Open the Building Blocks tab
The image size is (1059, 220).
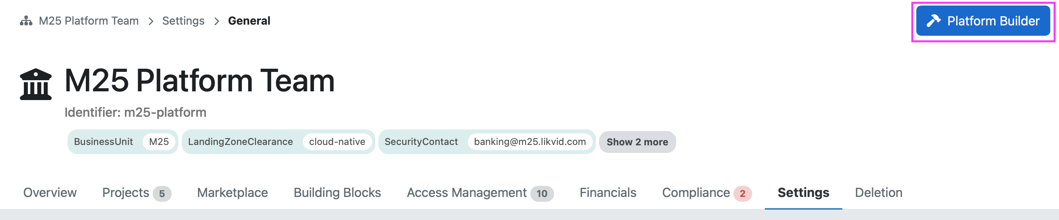coord(337,193)
